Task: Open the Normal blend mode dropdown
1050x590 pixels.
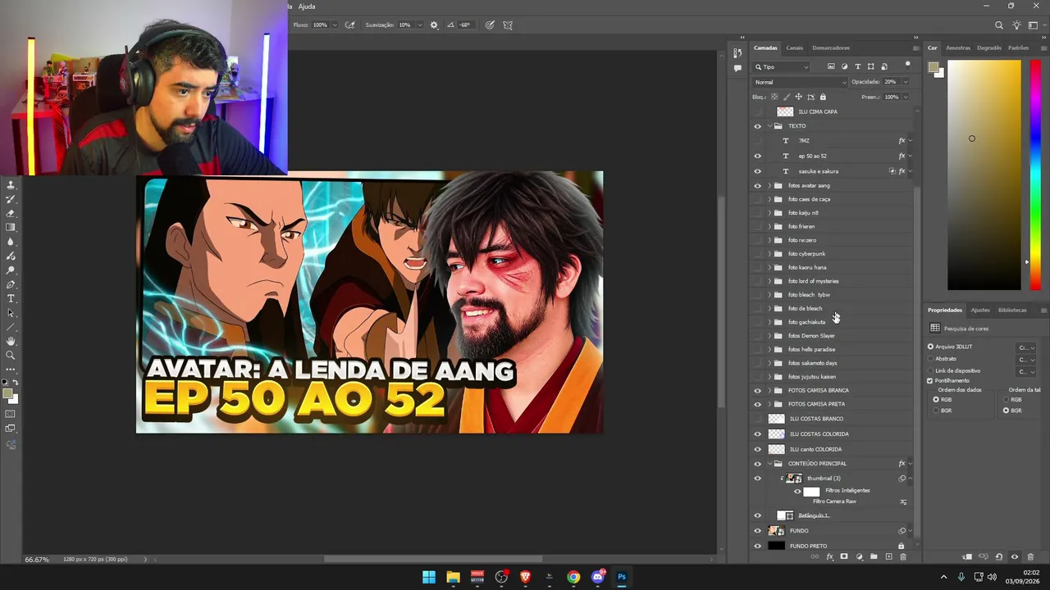Action: (x=800, y=82)
